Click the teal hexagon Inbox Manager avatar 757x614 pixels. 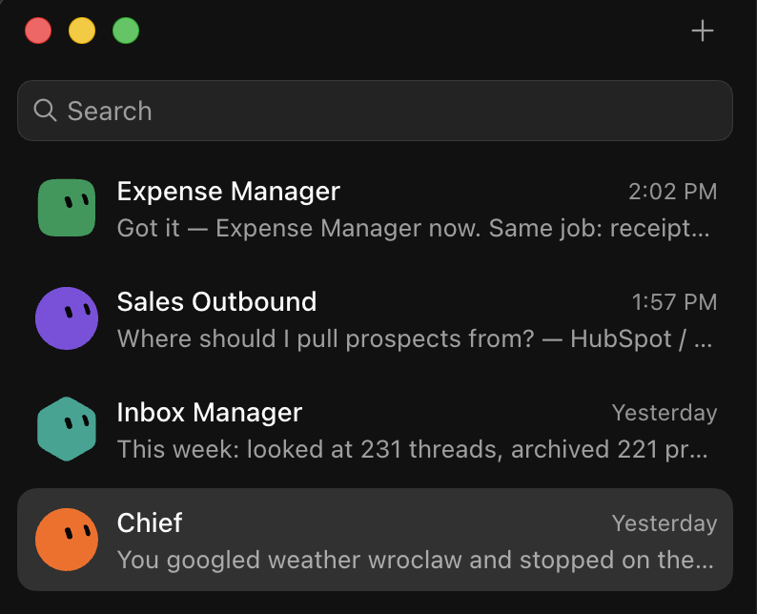point(67,429)
